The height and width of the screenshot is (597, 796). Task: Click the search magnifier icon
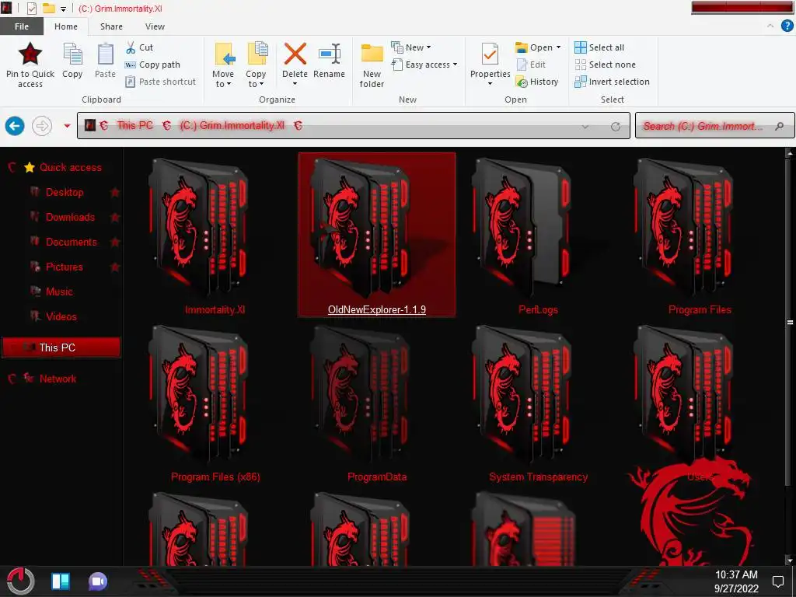coord(779,126)
